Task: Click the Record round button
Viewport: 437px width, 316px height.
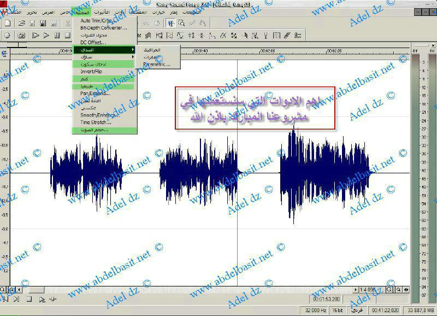Action: click(8, 36)
